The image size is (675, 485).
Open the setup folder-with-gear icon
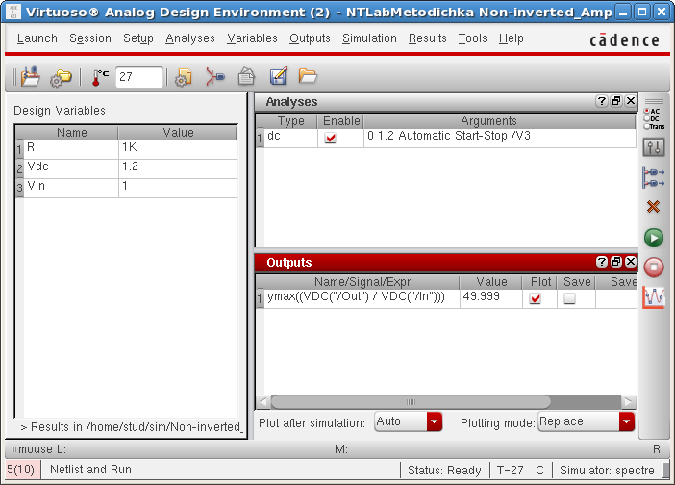tap(61, 78)
